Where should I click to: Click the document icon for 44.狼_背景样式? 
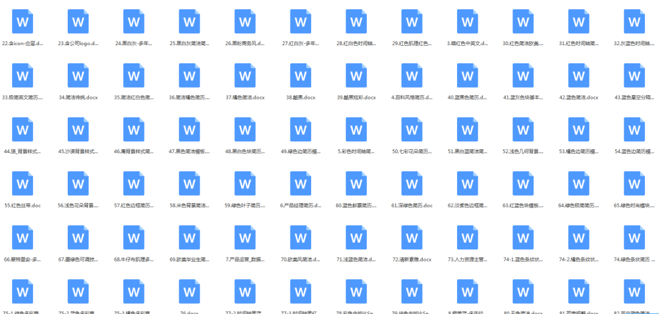23,129
